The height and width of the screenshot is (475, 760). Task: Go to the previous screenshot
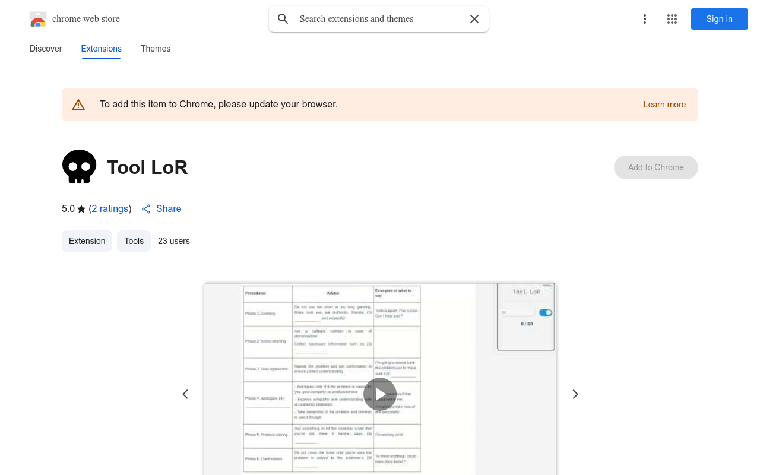185,394
